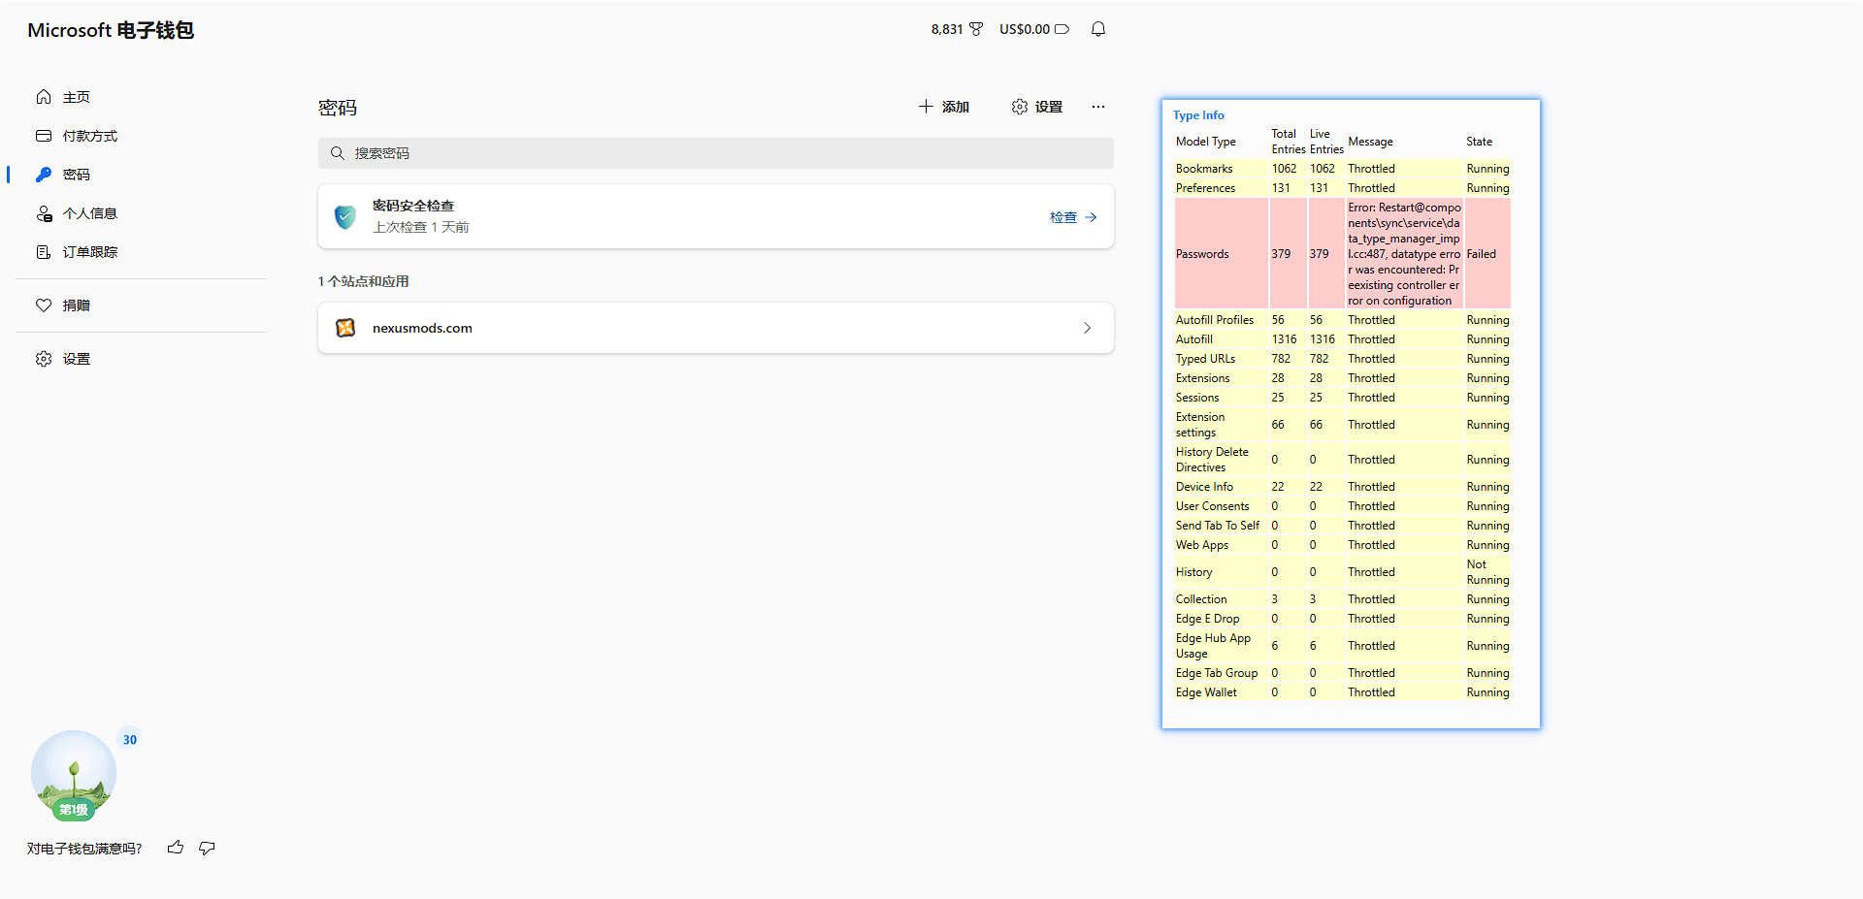
Task: Select the Extension settings row label
Action: pos(1200,425)
